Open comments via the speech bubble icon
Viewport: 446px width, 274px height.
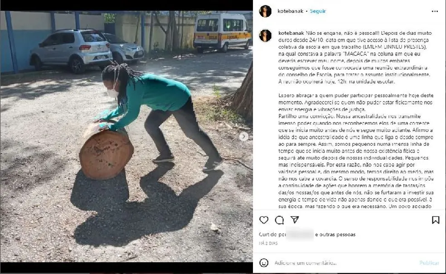pos(279,220)
